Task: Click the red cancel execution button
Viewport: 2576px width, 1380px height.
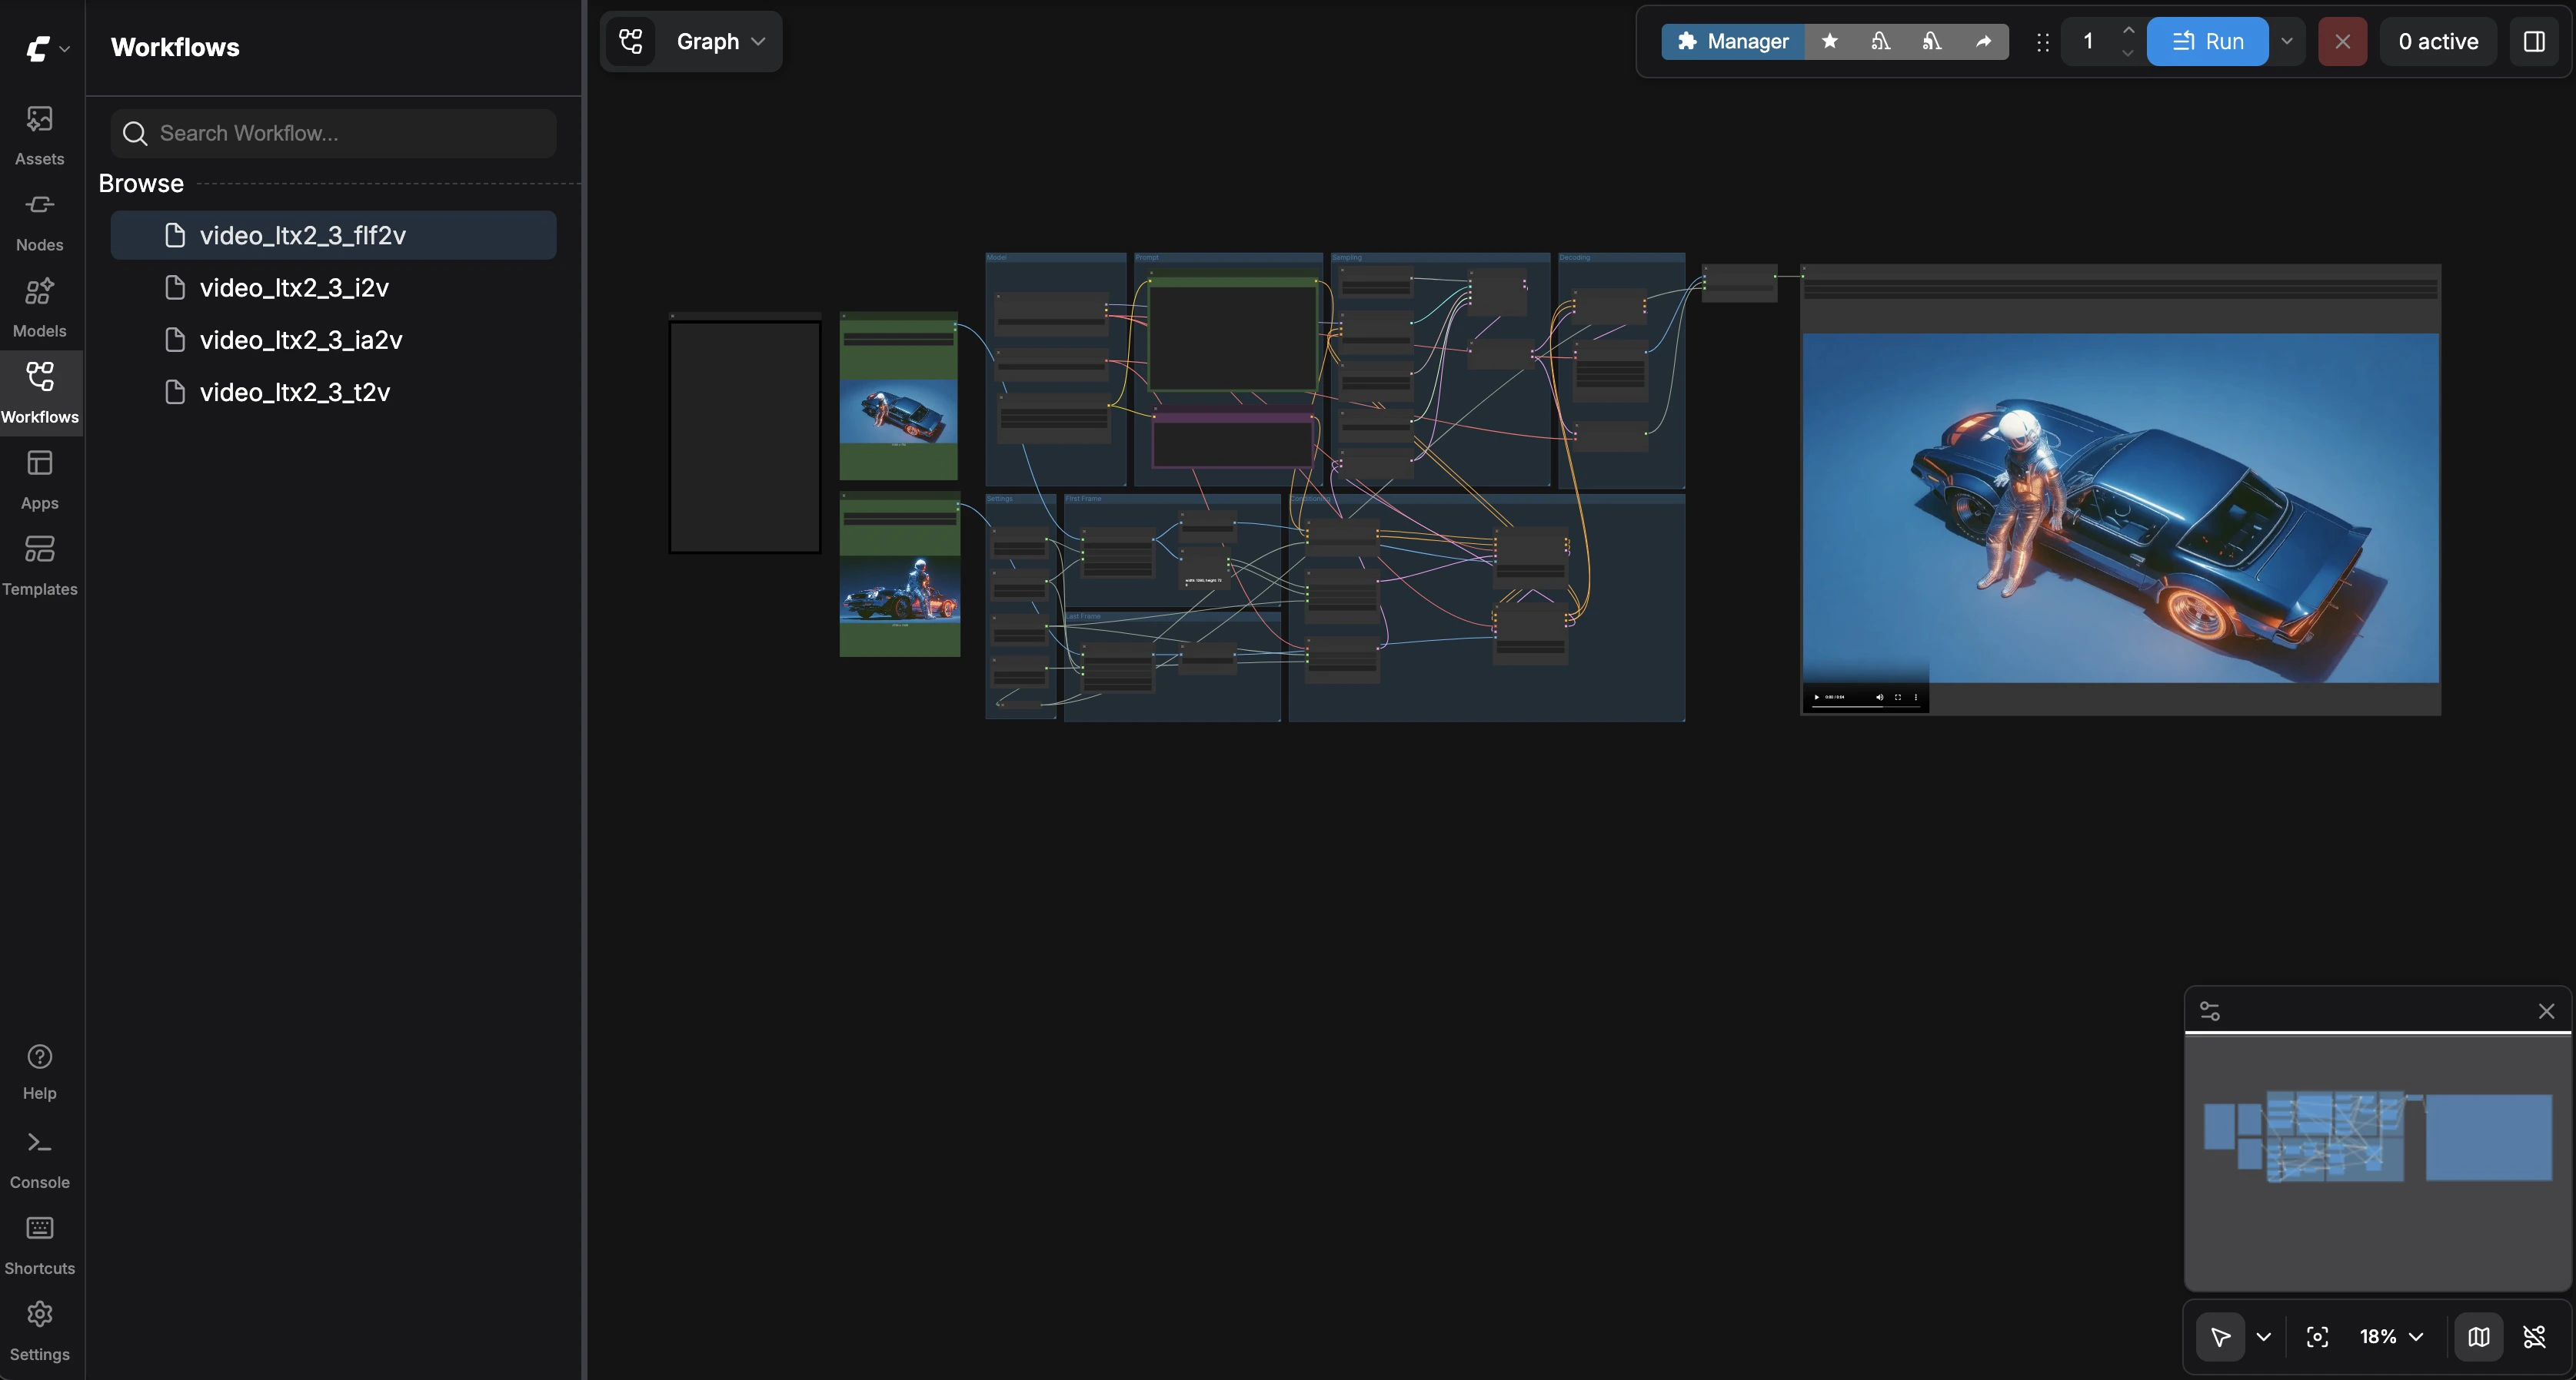Action: point(2342,41)
